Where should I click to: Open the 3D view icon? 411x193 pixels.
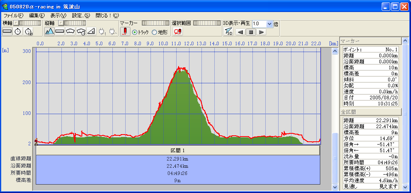coord(228,32)
